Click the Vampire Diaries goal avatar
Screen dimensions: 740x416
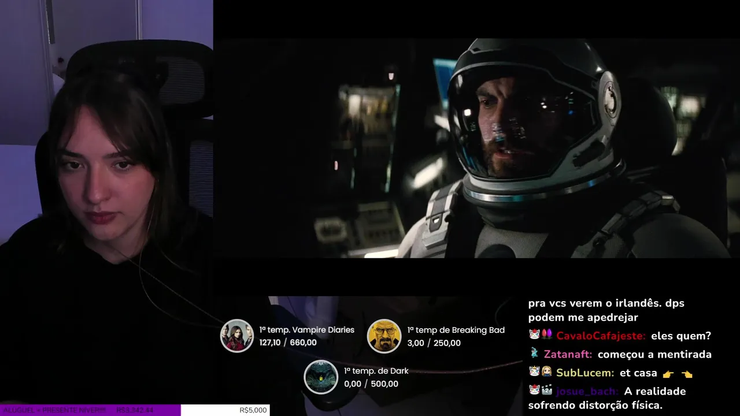coord(237,336)
